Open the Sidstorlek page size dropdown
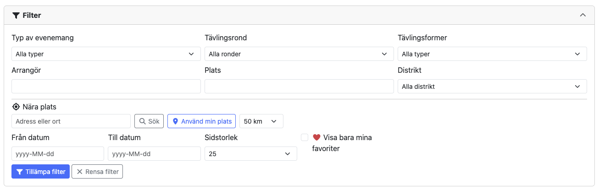This screenshot has width=599, height=190. point(250,154)
